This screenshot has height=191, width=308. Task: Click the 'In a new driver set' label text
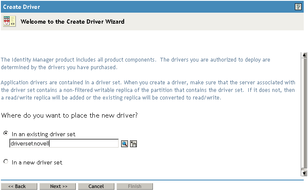coord(37,162)
